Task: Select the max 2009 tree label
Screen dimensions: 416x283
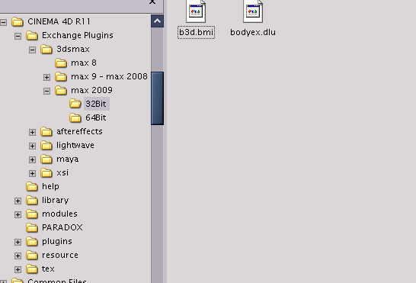Action: pos(91,90)
